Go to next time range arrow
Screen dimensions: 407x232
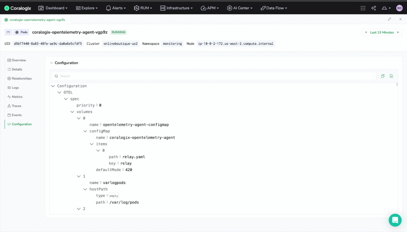click(x=398, y=33)
